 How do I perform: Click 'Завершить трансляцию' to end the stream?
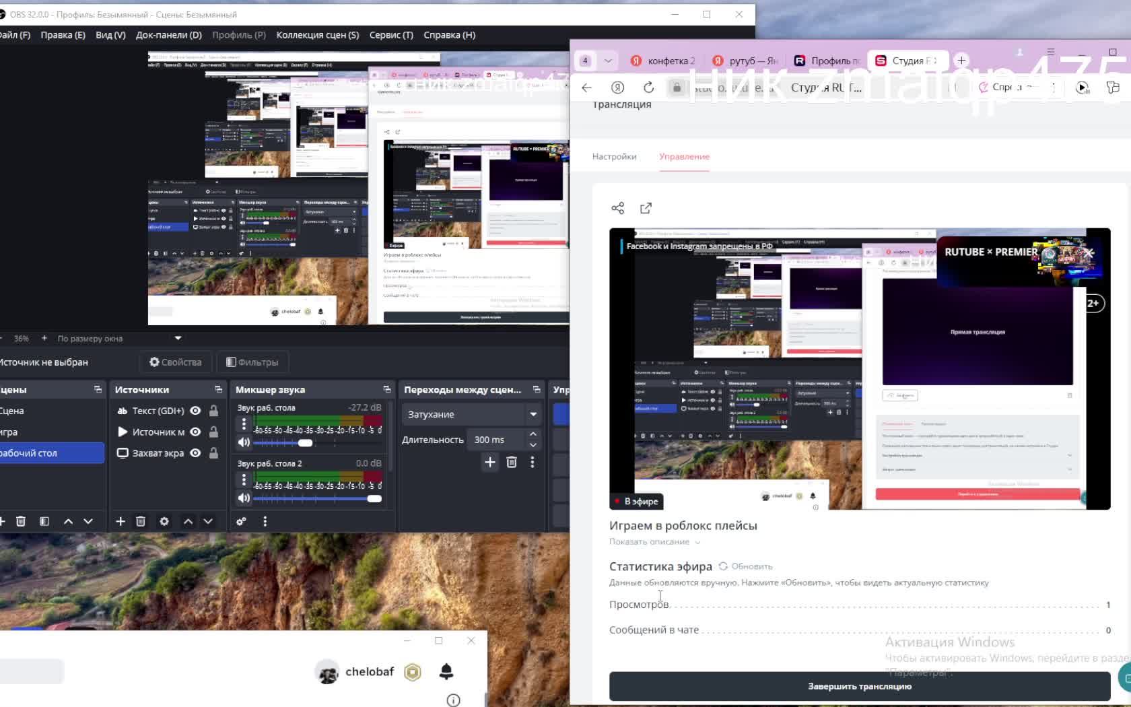860,686
